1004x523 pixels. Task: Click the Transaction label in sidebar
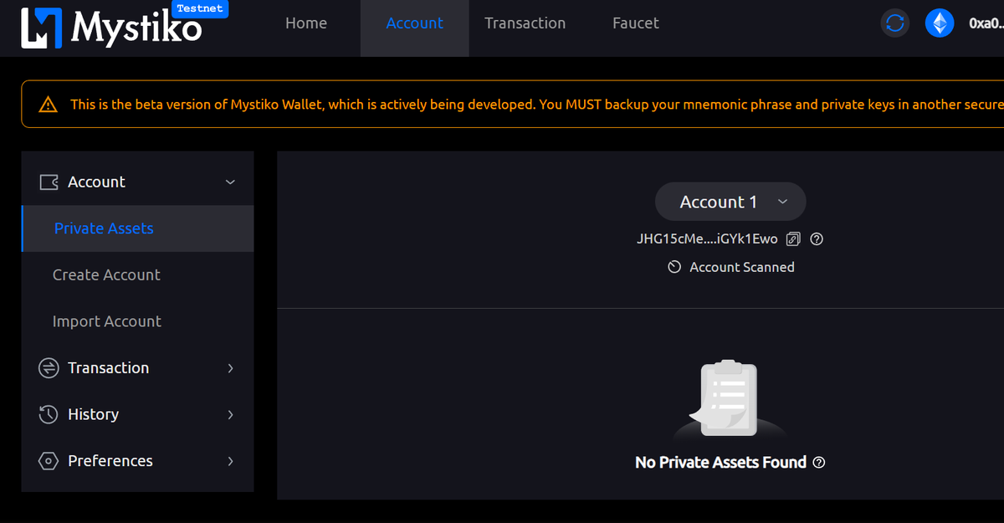(108, 368)
